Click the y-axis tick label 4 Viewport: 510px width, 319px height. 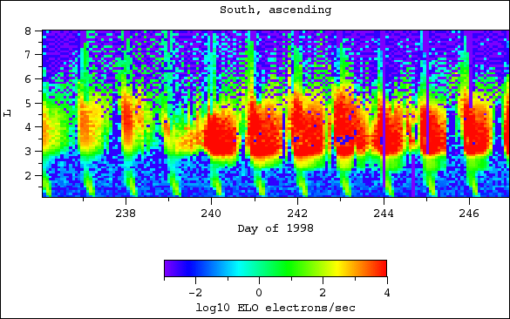tap(28, 127)
